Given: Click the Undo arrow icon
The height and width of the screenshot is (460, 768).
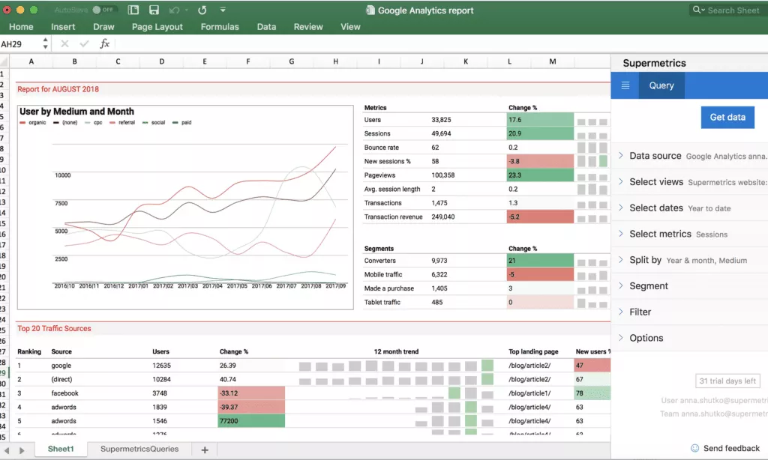Looking at the screenshot, I should pyautogui.click(x=175, y=10).
